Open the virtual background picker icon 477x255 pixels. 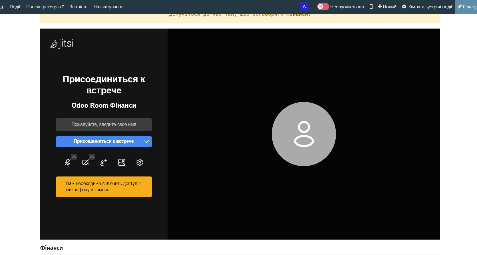click(x=122, y=162)
